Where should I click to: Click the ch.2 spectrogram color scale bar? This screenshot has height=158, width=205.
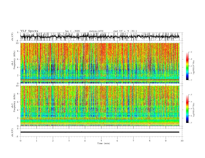pos(187,109)
